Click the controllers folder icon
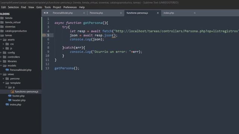 (5, 57)
